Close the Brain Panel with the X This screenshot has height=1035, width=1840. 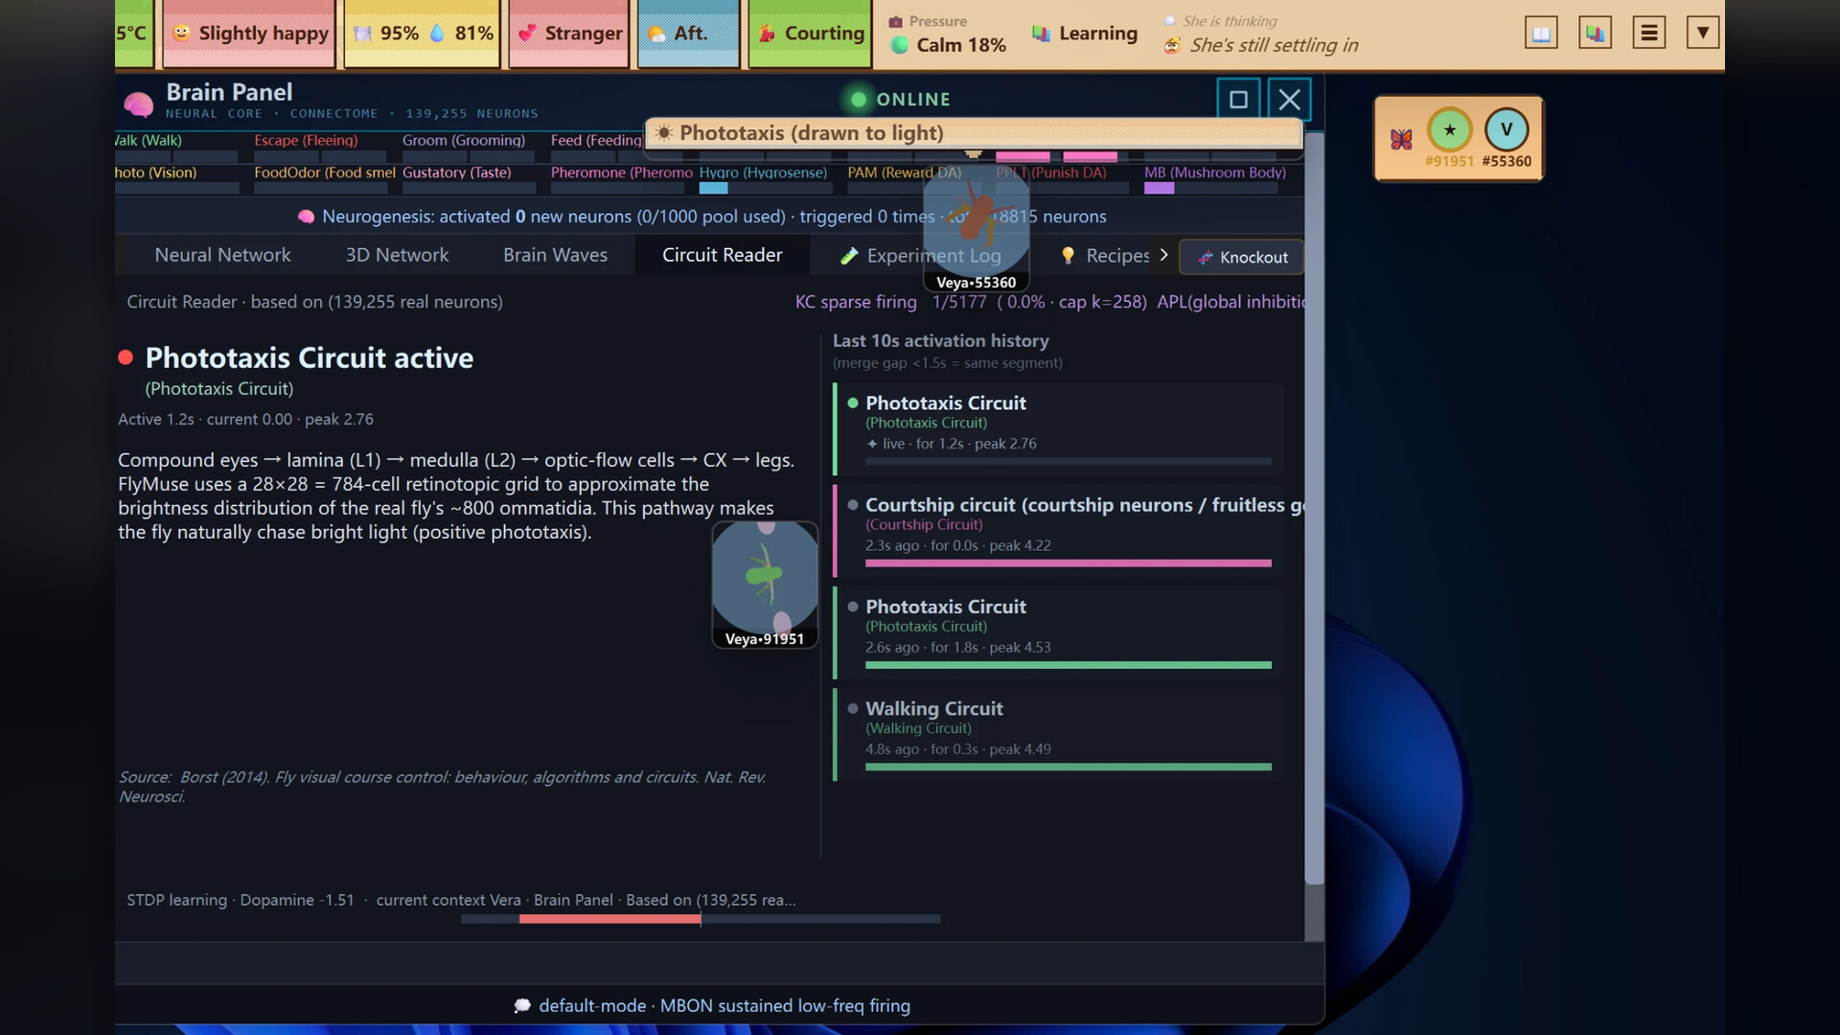1289,100
